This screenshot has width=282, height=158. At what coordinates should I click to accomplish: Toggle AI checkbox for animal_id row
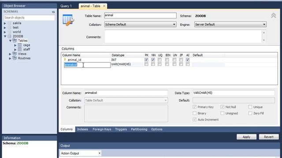(188, 60)
